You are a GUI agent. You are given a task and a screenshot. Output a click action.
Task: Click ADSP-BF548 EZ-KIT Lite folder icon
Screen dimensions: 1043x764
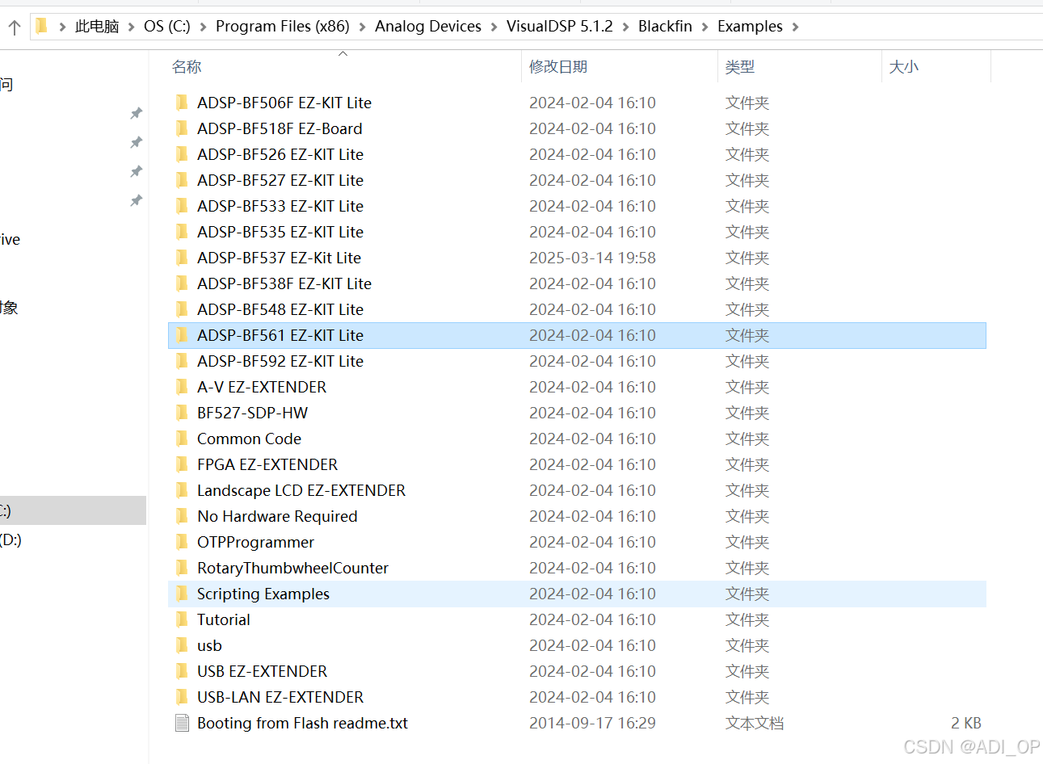[x=182, y=309]
